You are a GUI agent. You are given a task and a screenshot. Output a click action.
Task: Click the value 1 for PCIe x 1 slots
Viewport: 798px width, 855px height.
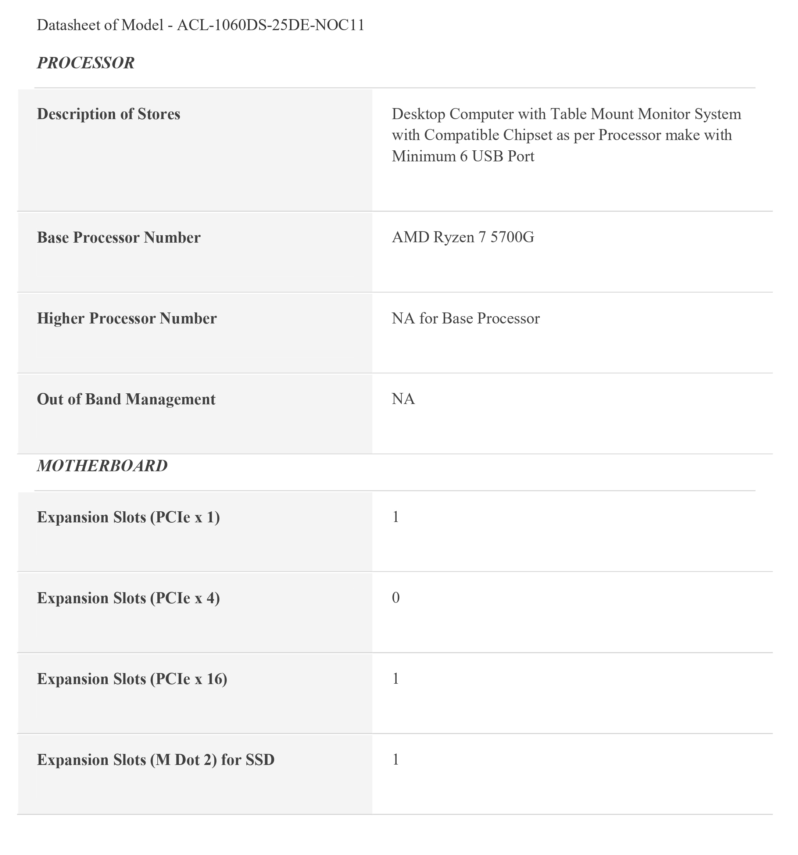396,517
